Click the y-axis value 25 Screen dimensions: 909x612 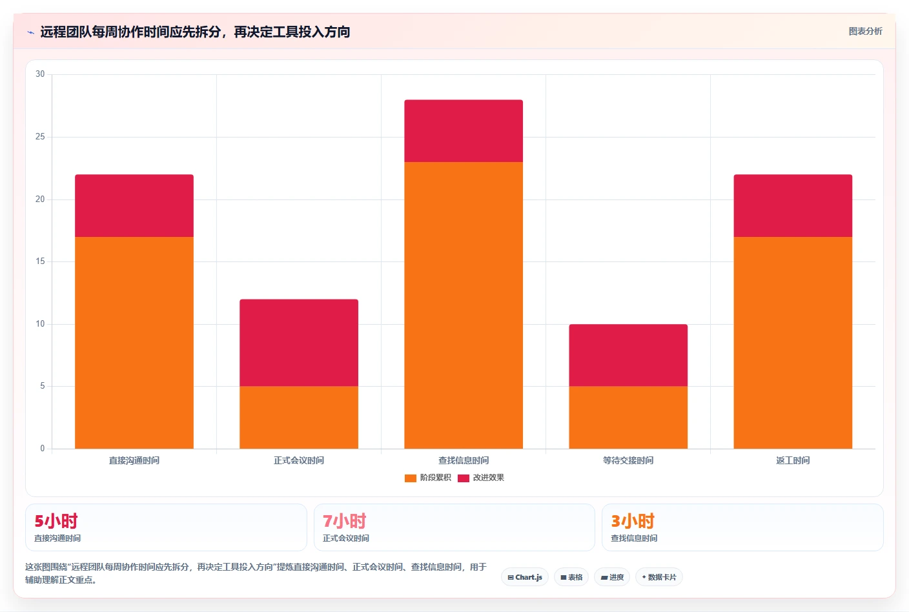(40, 137)
